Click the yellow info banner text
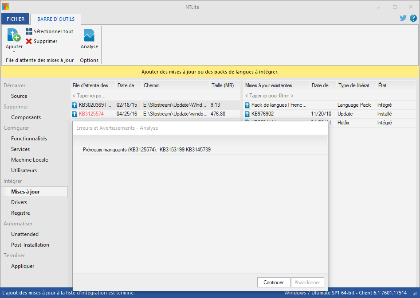420x298 pixels. coord(210,72)
